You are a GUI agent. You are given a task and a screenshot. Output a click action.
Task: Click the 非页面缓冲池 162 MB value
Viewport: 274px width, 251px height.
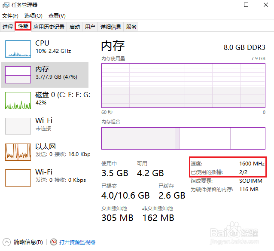[x=158, y=218]
